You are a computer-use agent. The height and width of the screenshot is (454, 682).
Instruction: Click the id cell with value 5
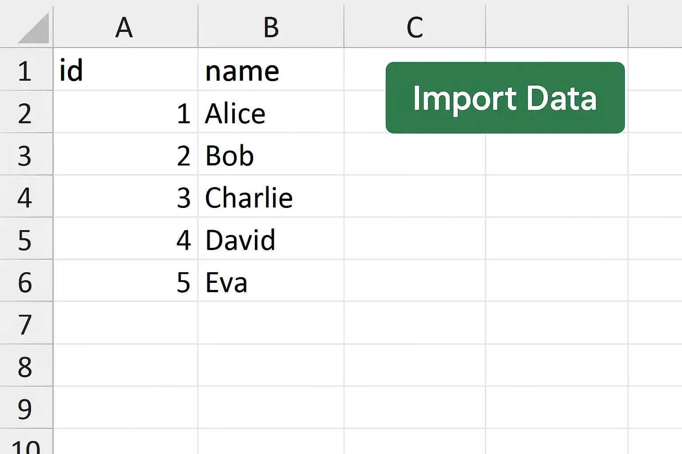(125, 280)
